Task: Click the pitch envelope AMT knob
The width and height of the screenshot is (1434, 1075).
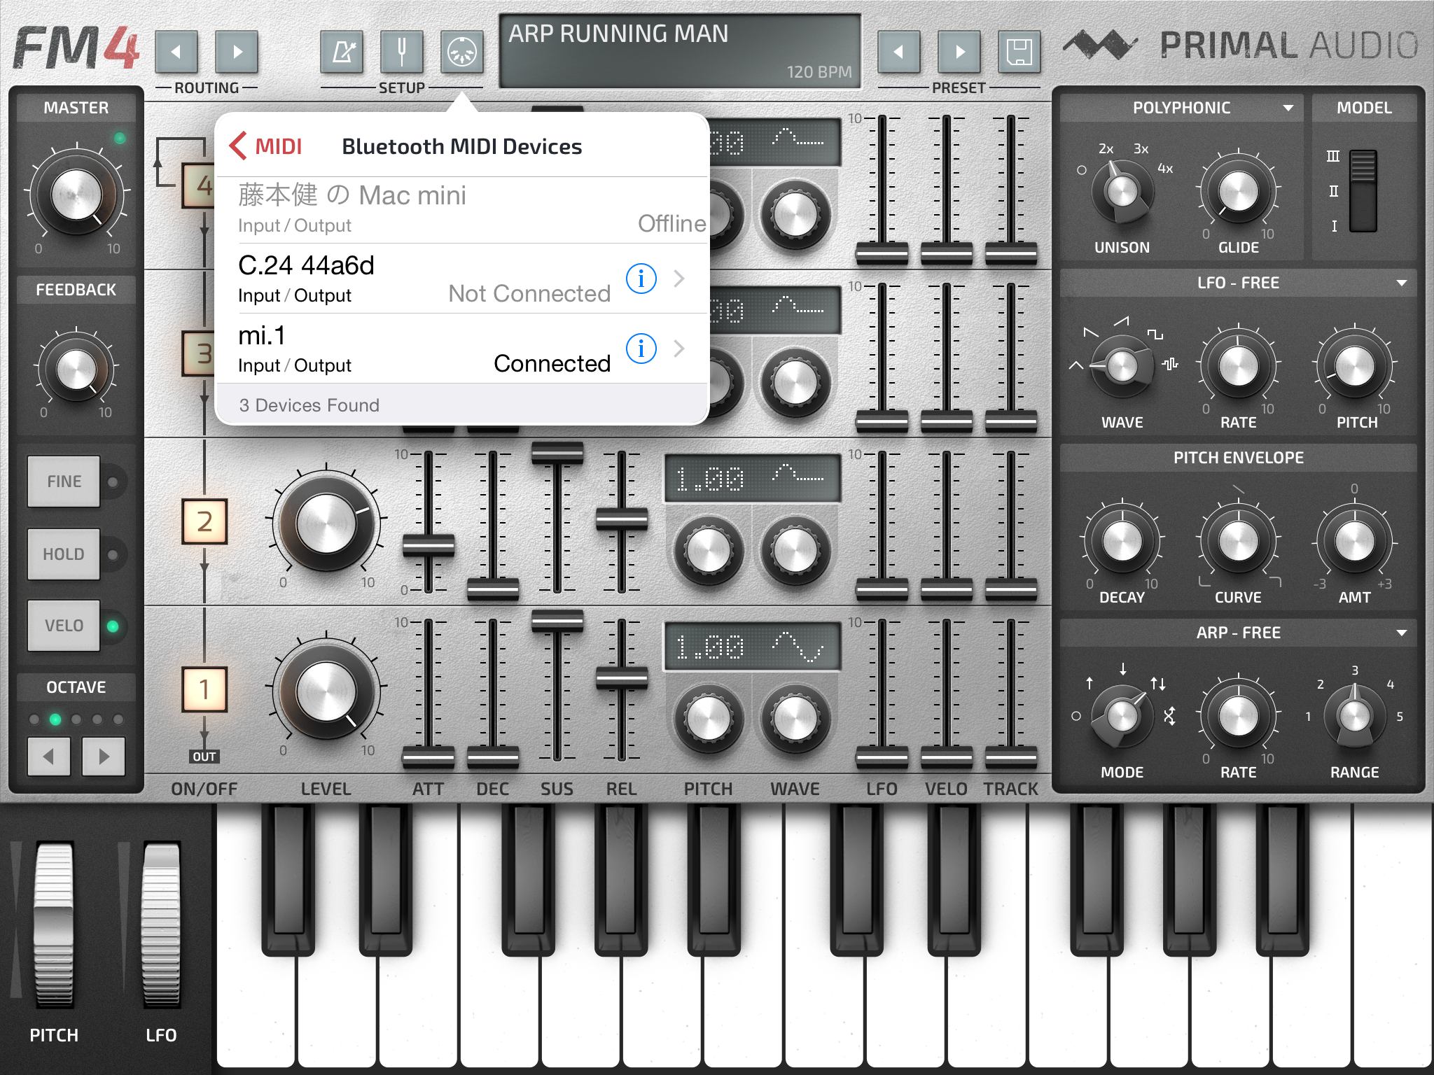Action: click(1355, 541)
